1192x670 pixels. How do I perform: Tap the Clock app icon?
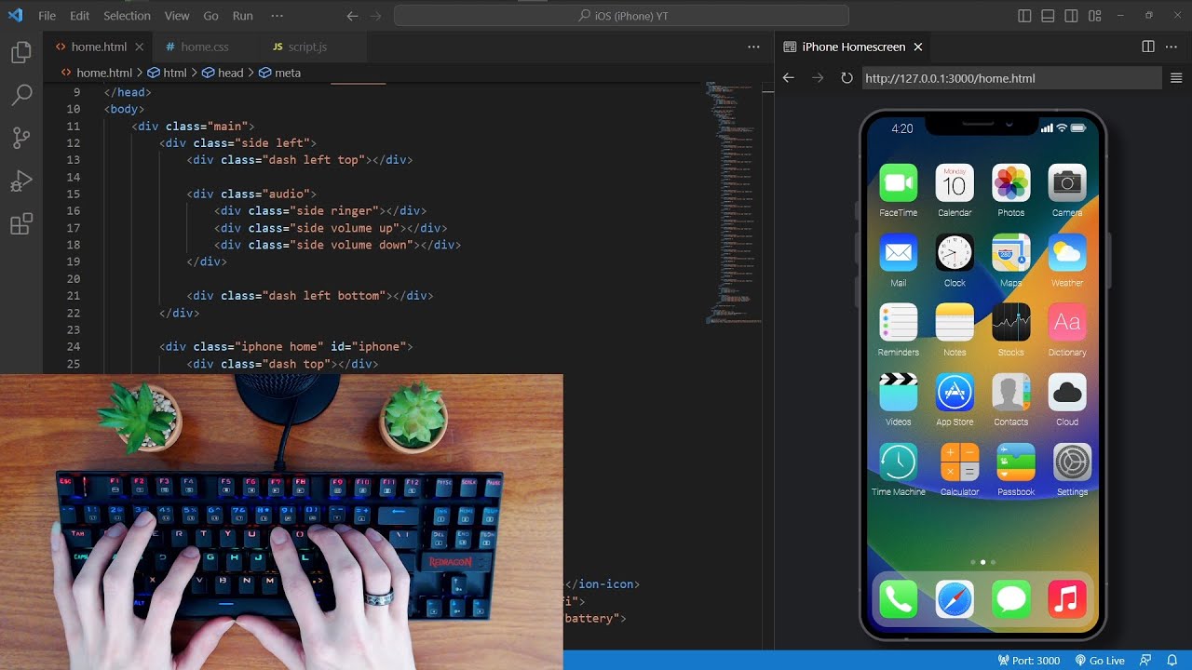(x=955, y=253)
